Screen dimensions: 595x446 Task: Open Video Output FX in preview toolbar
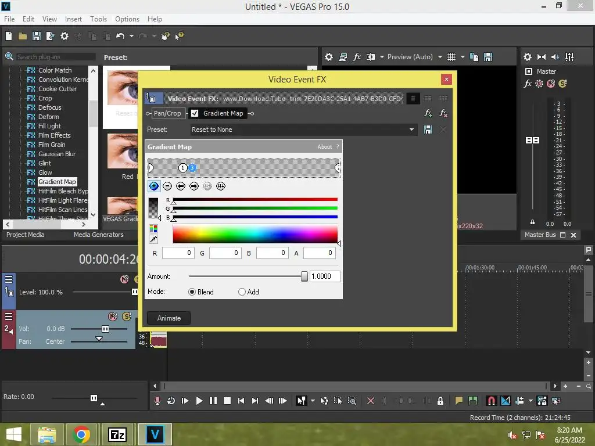[357, 57]
